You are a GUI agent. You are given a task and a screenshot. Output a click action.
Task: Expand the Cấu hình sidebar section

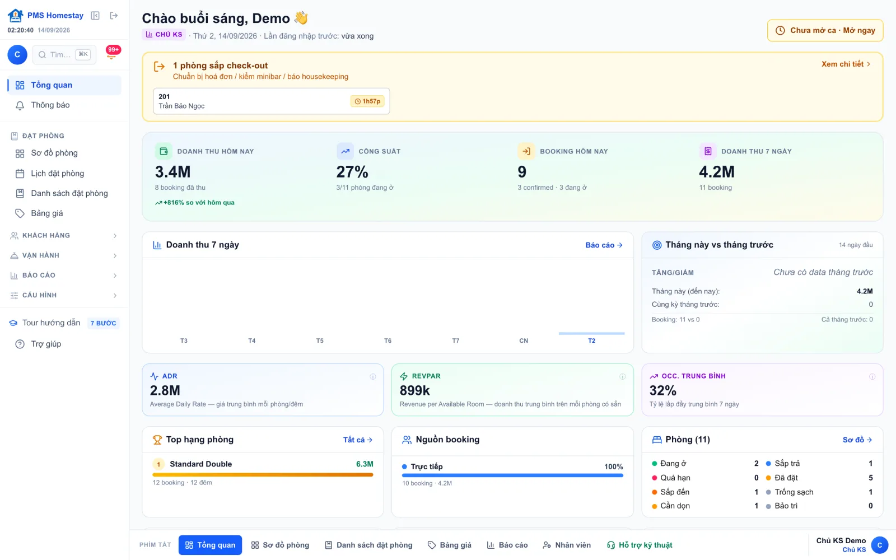pos(64,295)
